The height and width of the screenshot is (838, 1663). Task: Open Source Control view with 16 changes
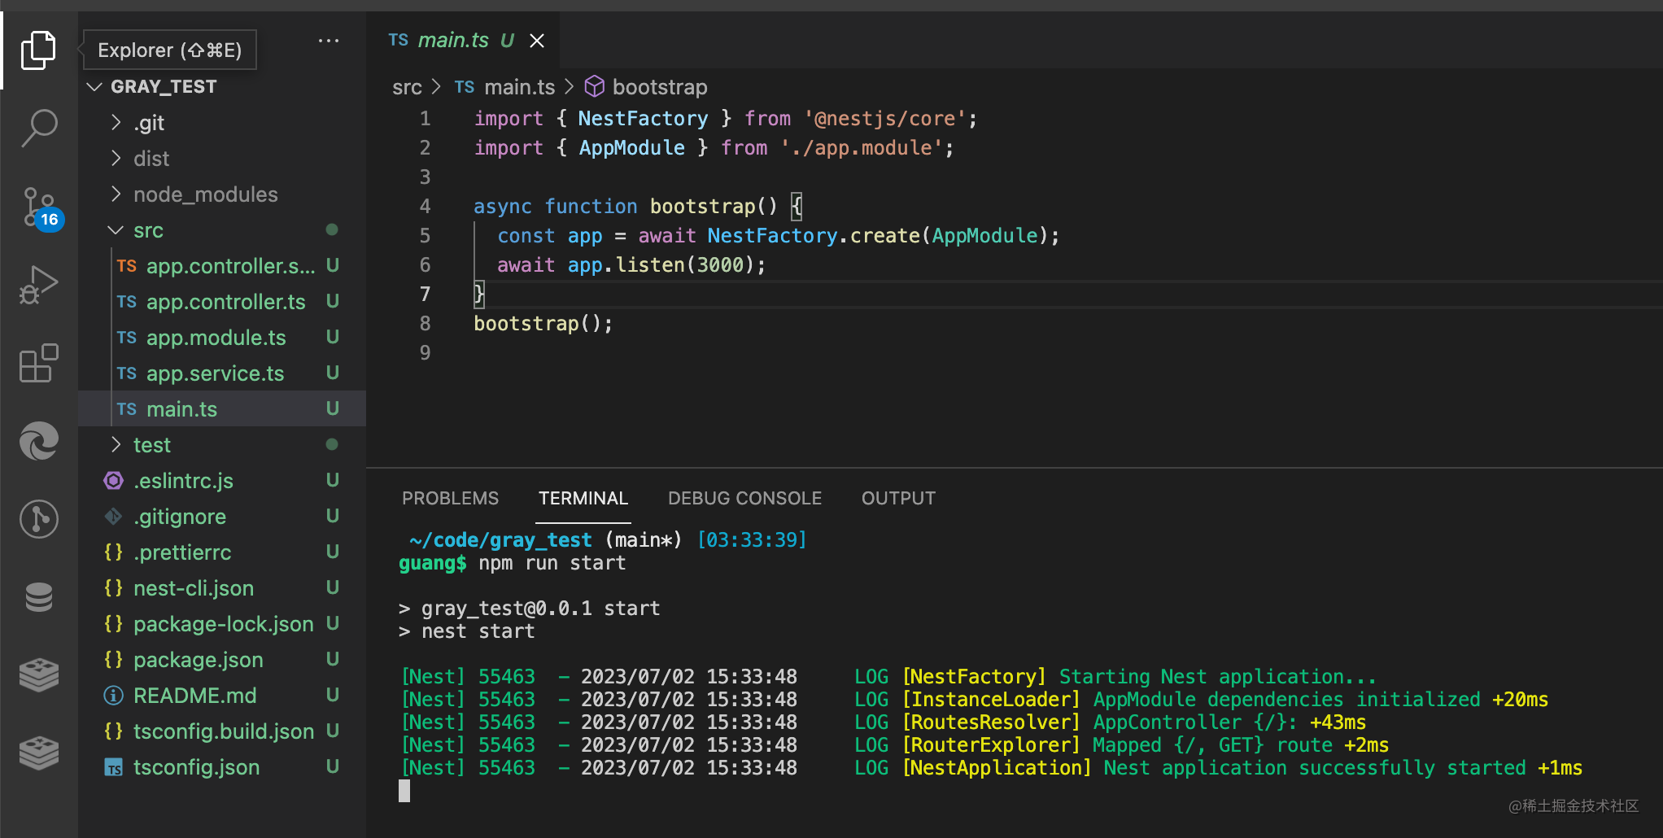coord(38,207)
